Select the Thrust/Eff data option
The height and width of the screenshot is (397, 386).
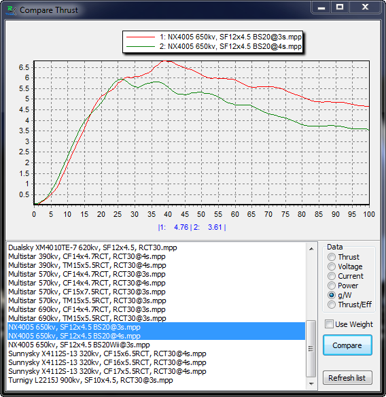(x=332, y=305)
